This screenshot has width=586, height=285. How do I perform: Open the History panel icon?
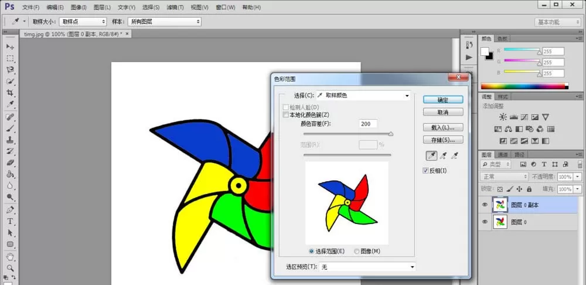click(x=469, y=45)
